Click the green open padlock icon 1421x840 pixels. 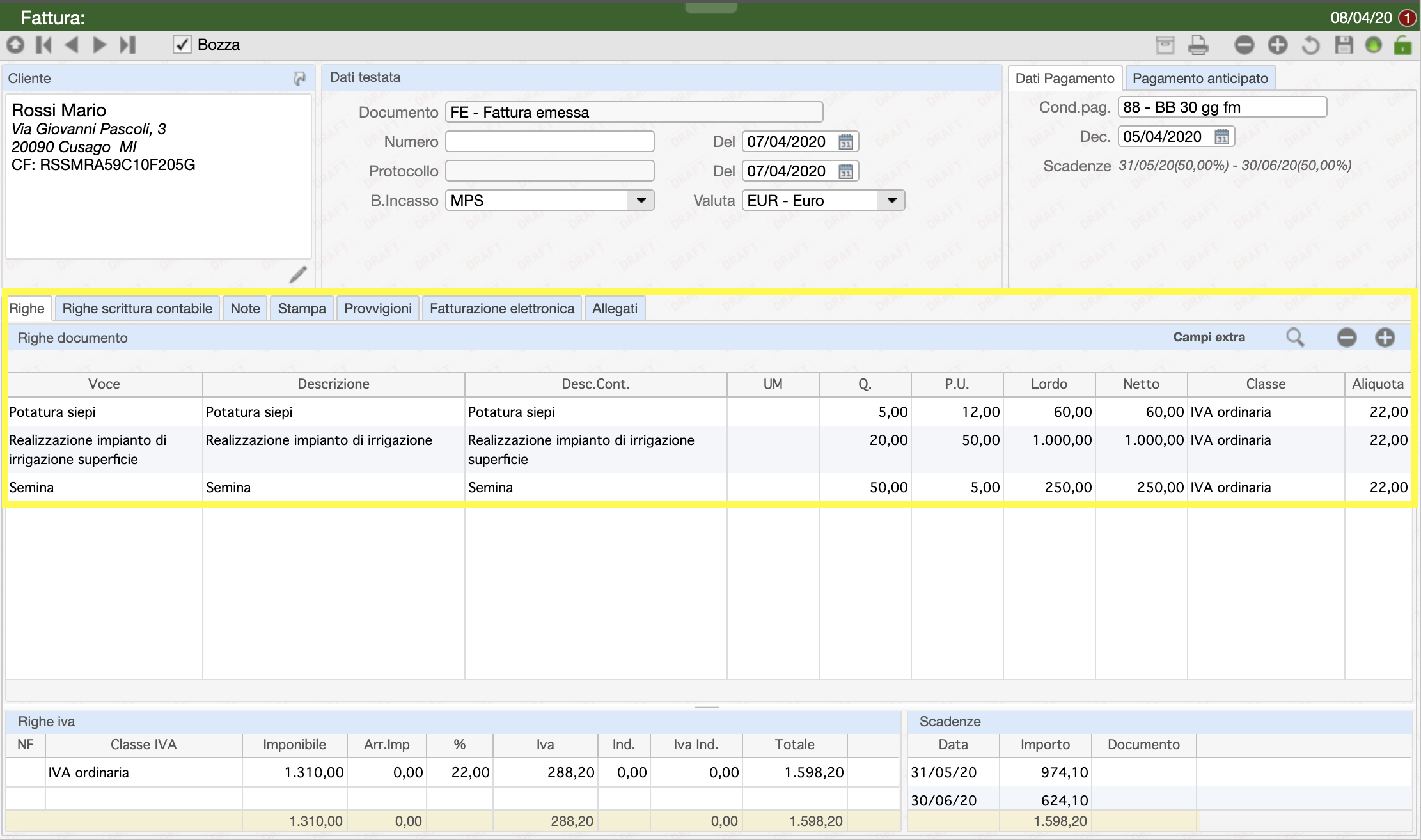(1402, 45)
